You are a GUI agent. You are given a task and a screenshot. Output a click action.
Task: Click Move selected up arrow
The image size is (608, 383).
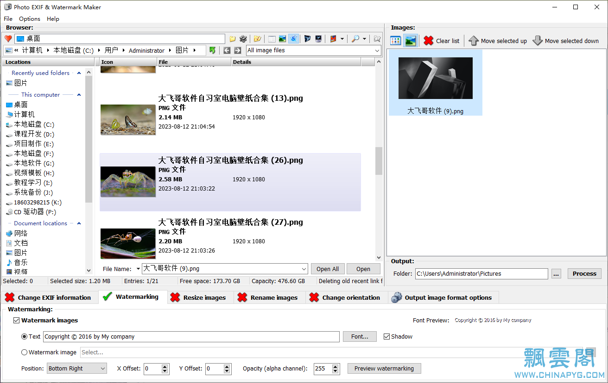[x=473, y=41]
